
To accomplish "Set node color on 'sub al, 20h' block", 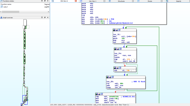I will pos(115,68).
